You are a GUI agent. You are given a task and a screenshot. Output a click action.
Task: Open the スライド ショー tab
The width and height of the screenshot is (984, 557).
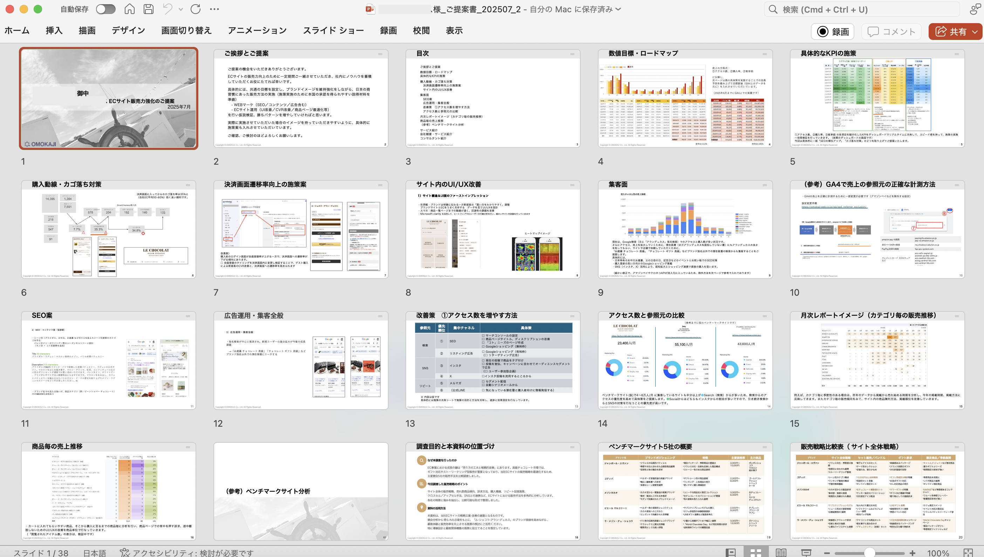click(333, 30)
